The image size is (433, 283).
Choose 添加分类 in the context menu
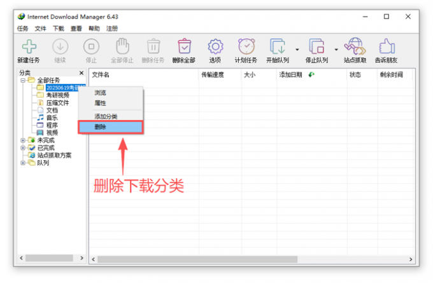[x=111, y=116]
